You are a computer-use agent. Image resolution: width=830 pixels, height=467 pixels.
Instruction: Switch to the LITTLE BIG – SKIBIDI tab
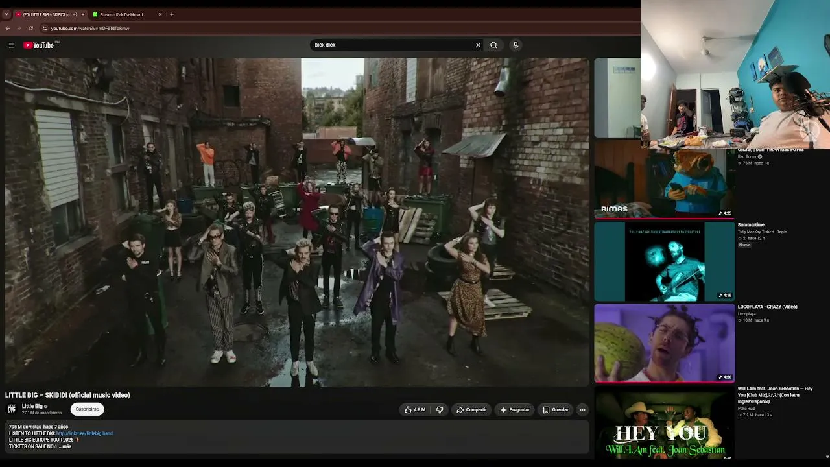[45, 14]
